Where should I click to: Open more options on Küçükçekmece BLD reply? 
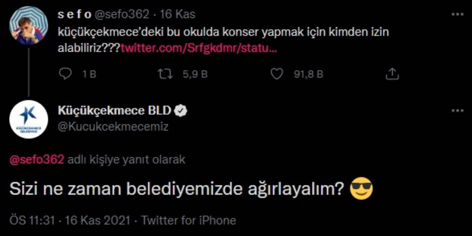(x=457, y=110)
